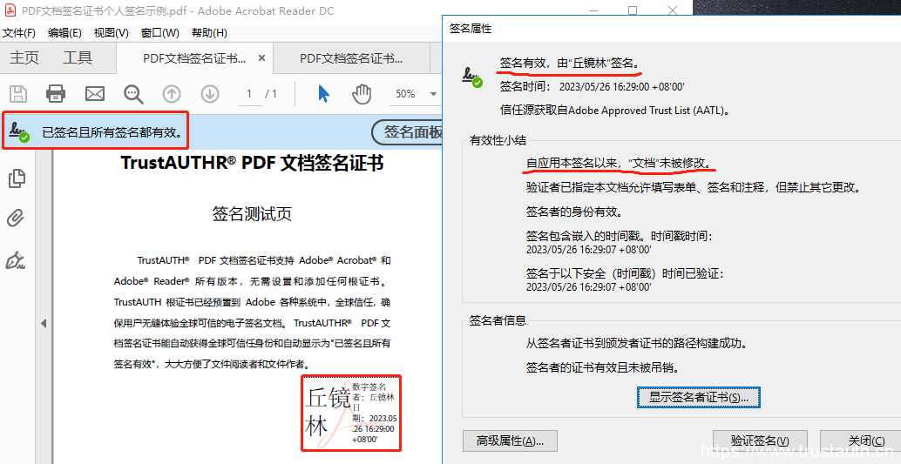Switch to the 工具 tab
The height and width of the screenshot is (464, 901).
point(78,58)
